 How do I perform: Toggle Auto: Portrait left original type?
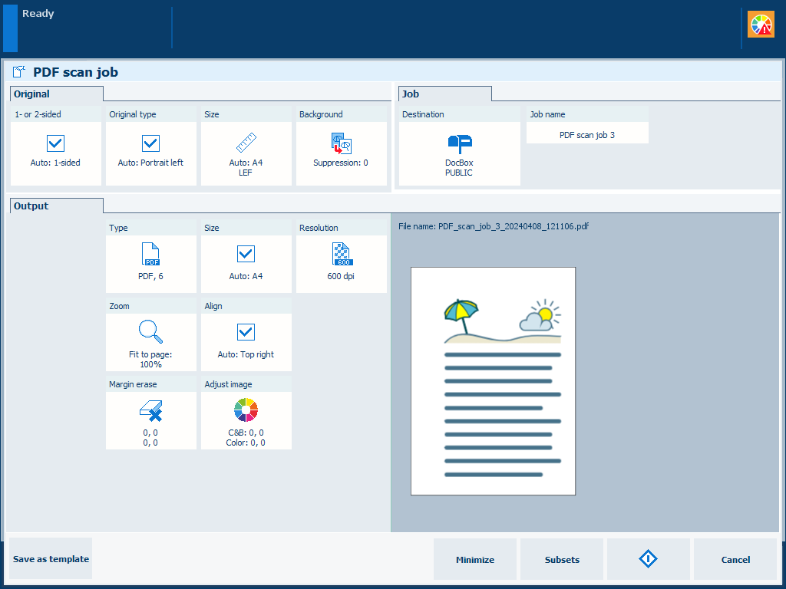150,144
